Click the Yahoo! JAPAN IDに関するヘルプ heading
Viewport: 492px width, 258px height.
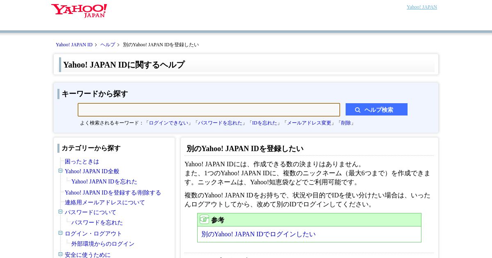[x=124, y=65]
